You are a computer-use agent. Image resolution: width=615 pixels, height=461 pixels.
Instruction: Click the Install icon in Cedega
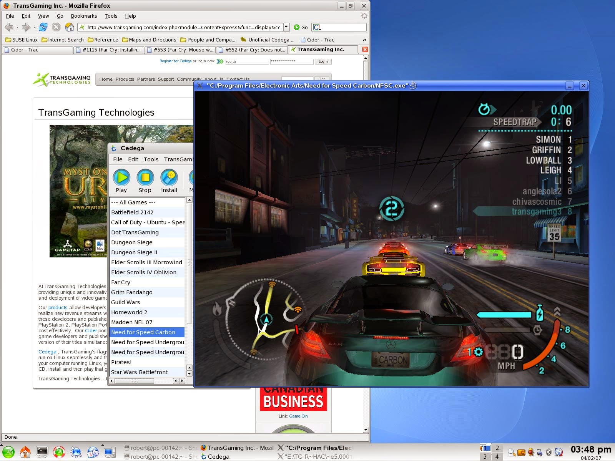(x=169, y=177)
